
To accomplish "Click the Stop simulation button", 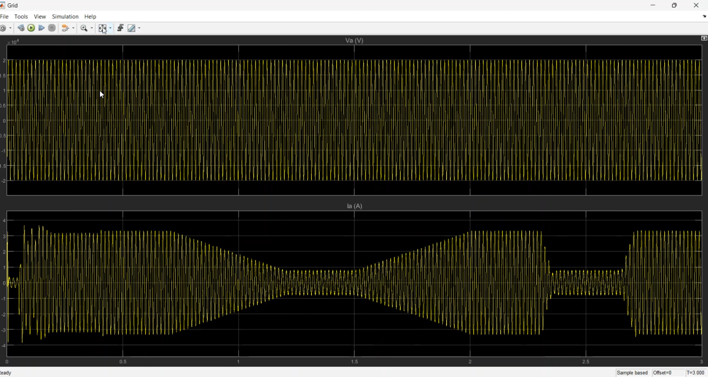I will tap(52, 28).
